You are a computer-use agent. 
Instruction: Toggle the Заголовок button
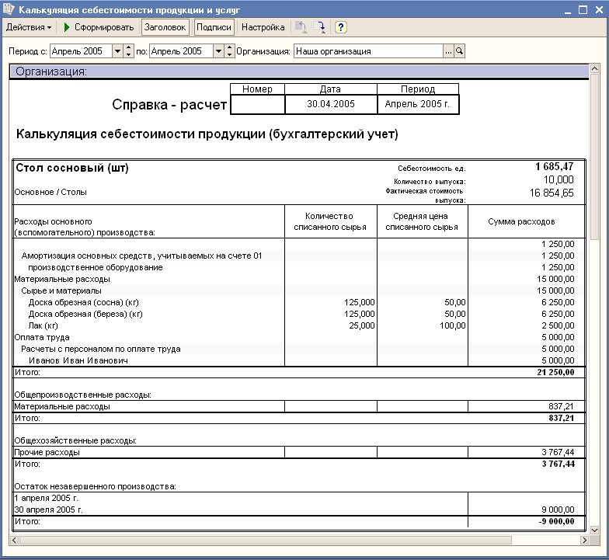(x=165, y=27)
